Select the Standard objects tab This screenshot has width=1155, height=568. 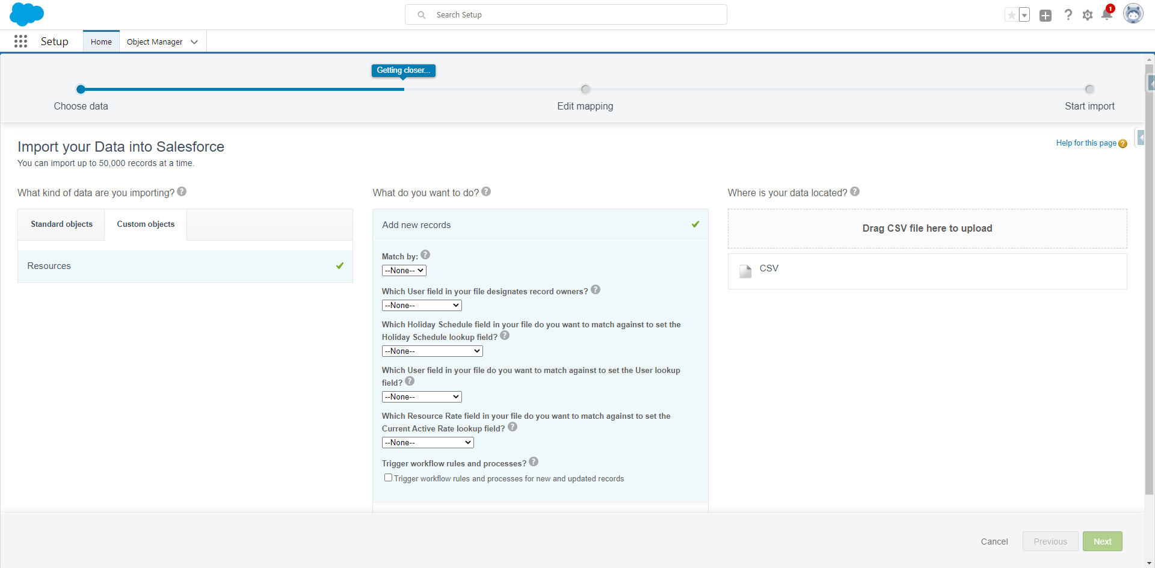[x=61, y=224]
